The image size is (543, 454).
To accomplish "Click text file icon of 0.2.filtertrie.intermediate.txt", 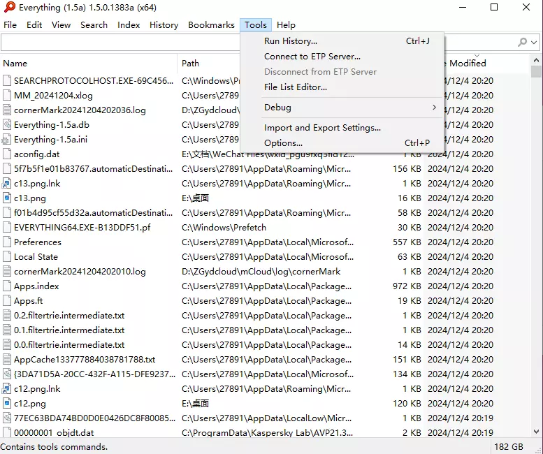I will point(6,315).
